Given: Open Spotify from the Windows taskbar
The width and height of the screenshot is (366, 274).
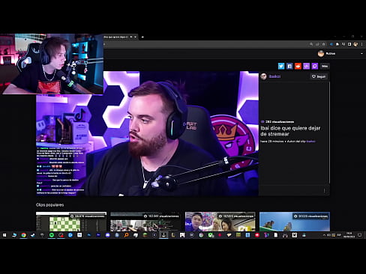Looking at the screenshot, I should click(52, 235).
